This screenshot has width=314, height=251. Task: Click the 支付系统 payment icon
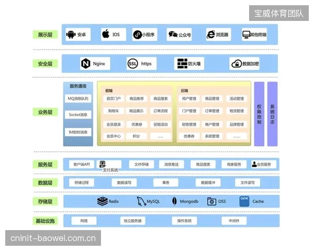pyautogui.click(x=103, y=164)
